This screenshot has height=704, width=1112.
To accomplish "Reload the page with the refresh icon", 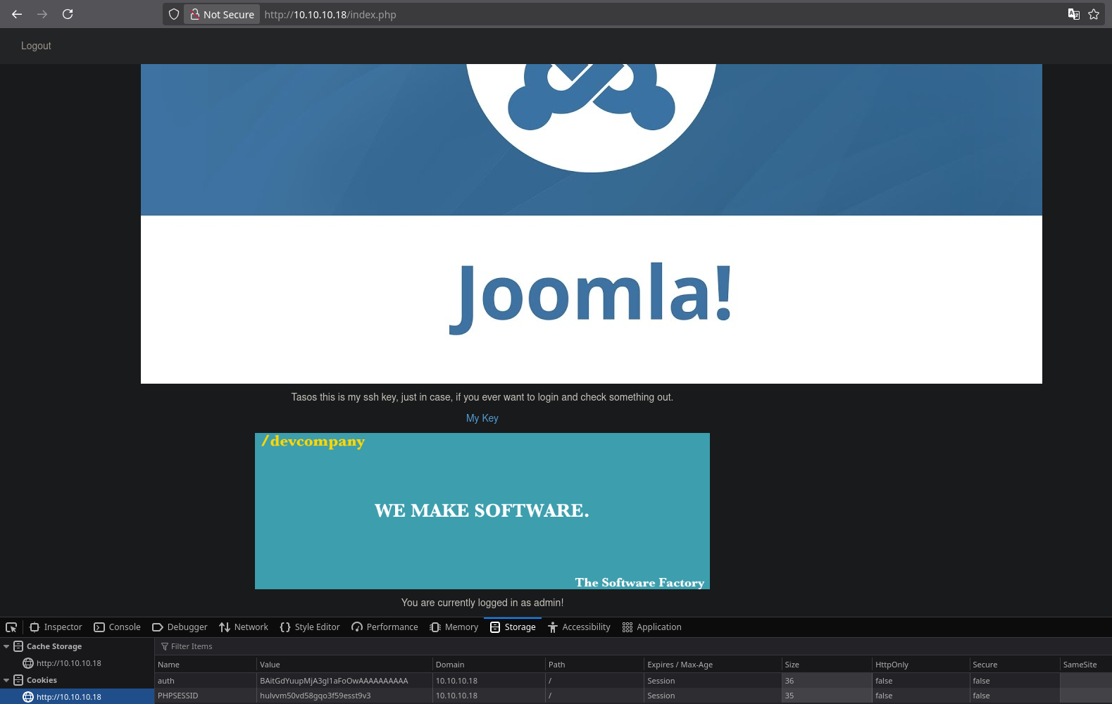I will [x=68, y=14].
